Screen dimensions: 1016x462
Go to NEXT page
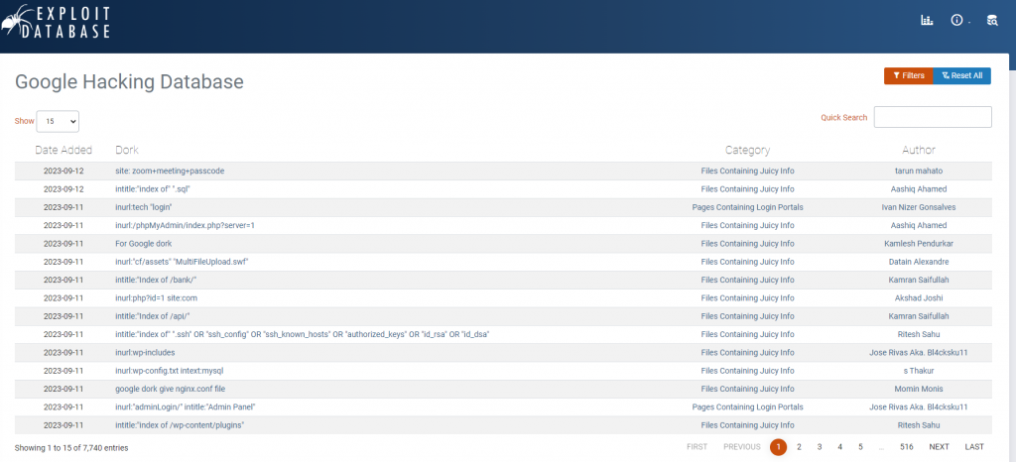coord(939,446)
